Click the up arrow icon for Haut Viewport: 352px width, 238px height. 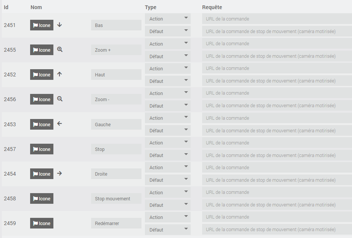click(59, 74)
